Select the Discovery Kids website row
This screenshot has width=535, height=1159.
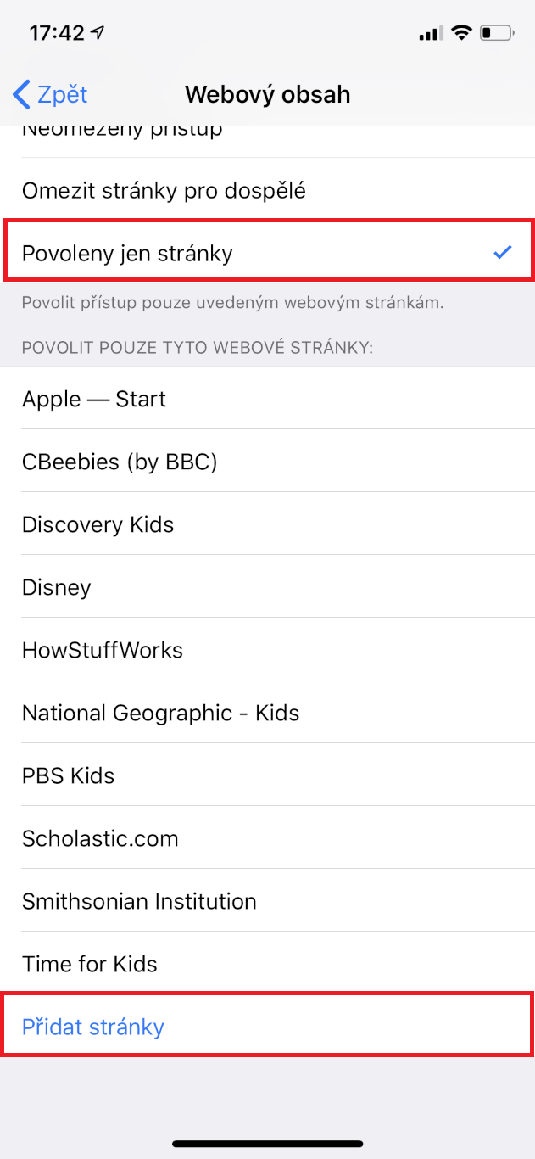(x=98, y=524)
